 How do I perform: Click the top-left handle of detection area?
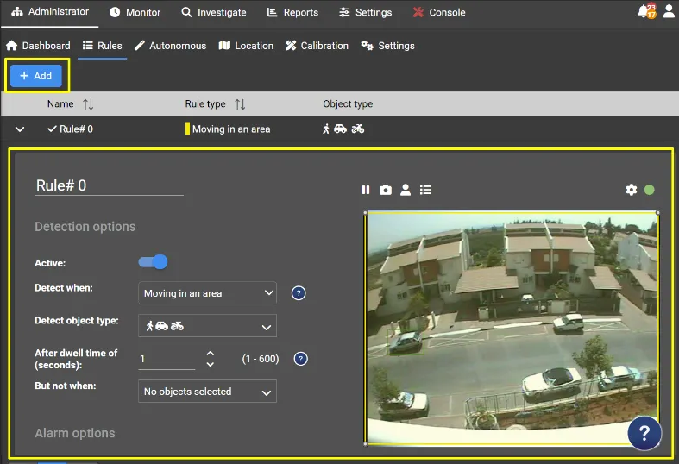(366, 212)
